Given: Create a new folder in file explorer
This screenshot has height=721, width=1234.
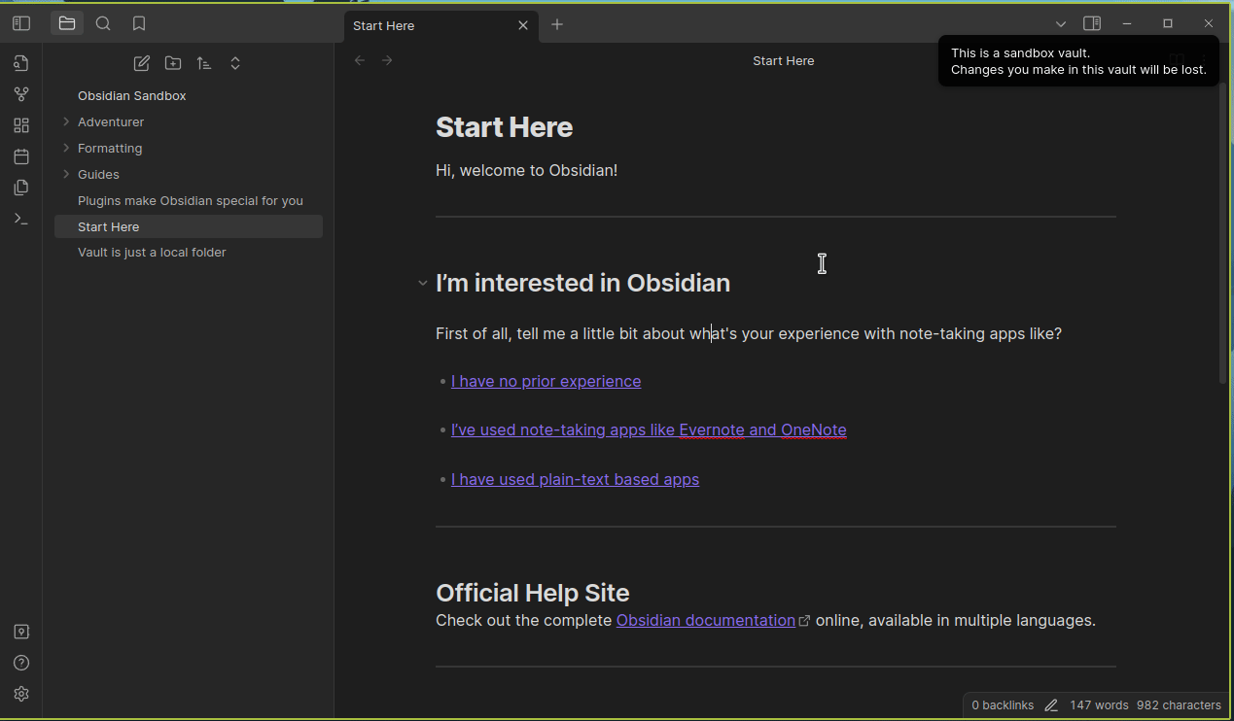Looking at the screenshot, I should tap(173, 63).
